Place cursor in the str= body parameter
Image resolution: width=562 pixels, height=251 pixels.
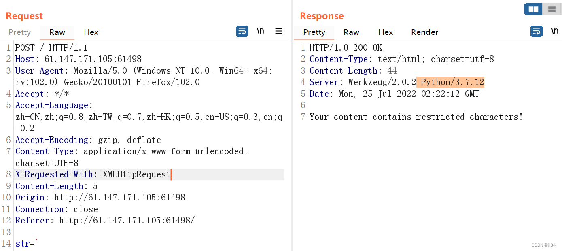point(26,244)
